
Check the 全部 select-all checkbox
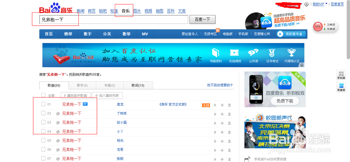tap(43, 95)
